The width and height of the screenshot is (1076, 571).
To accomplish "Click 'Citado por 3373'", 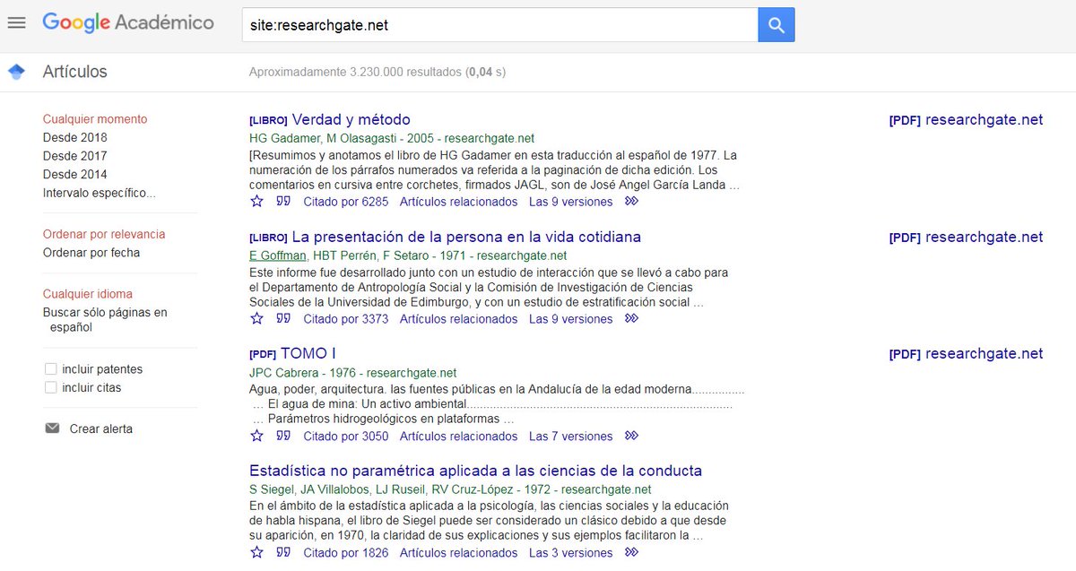I will tap(346, 319).
